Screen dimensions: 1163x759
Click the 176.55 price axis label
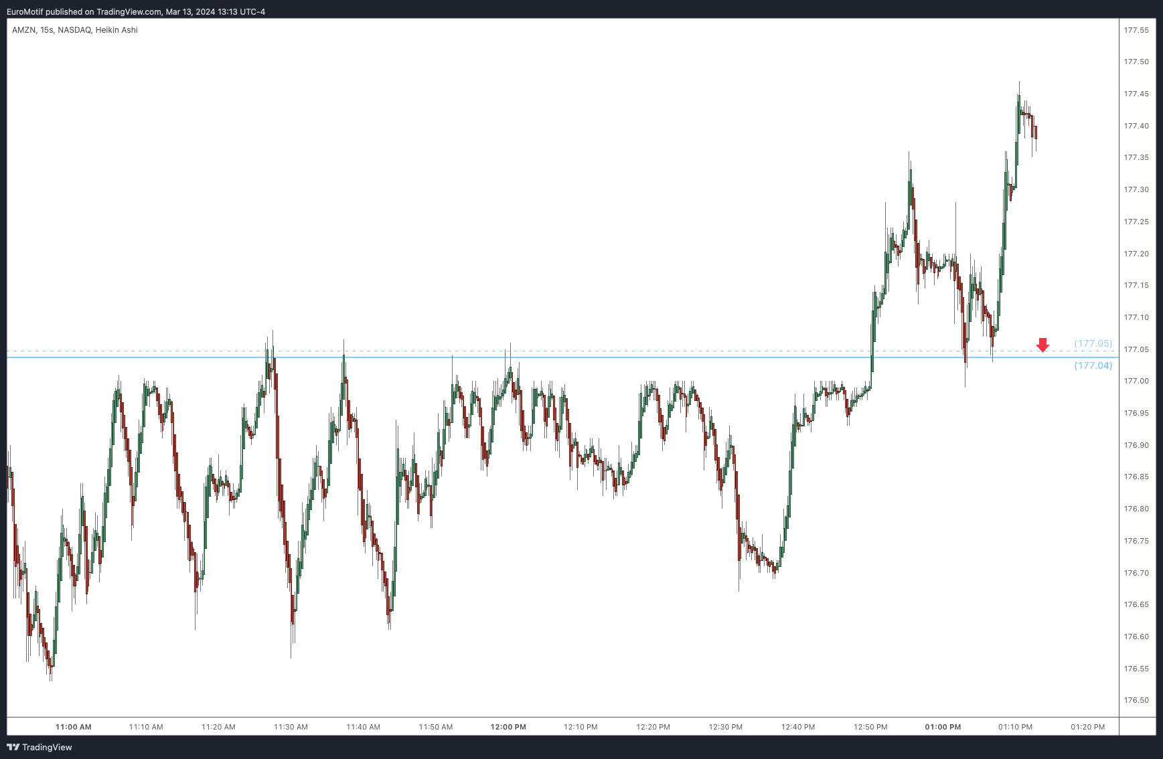pos(1136,669)
